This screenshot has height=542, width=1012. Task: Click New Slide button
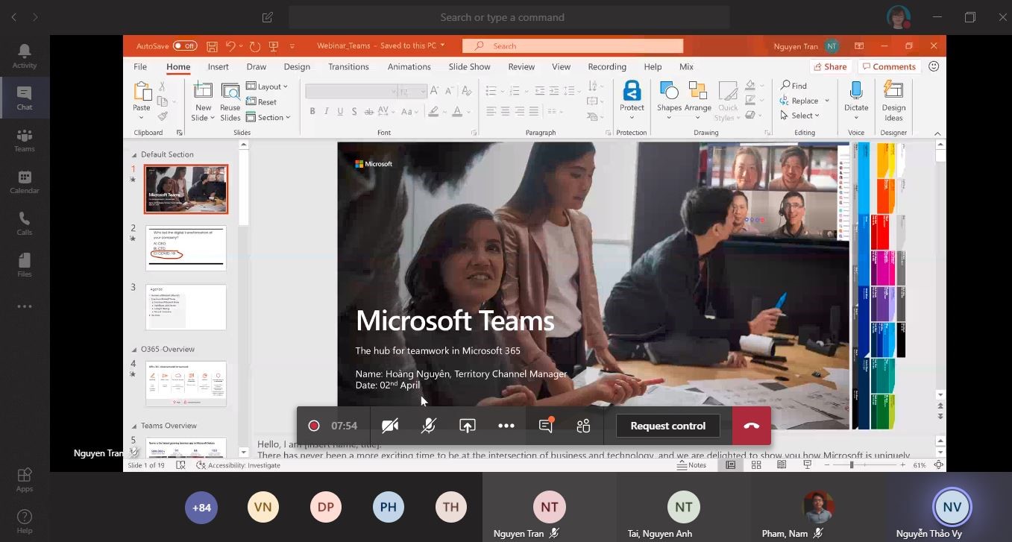[x=203, y=101]
